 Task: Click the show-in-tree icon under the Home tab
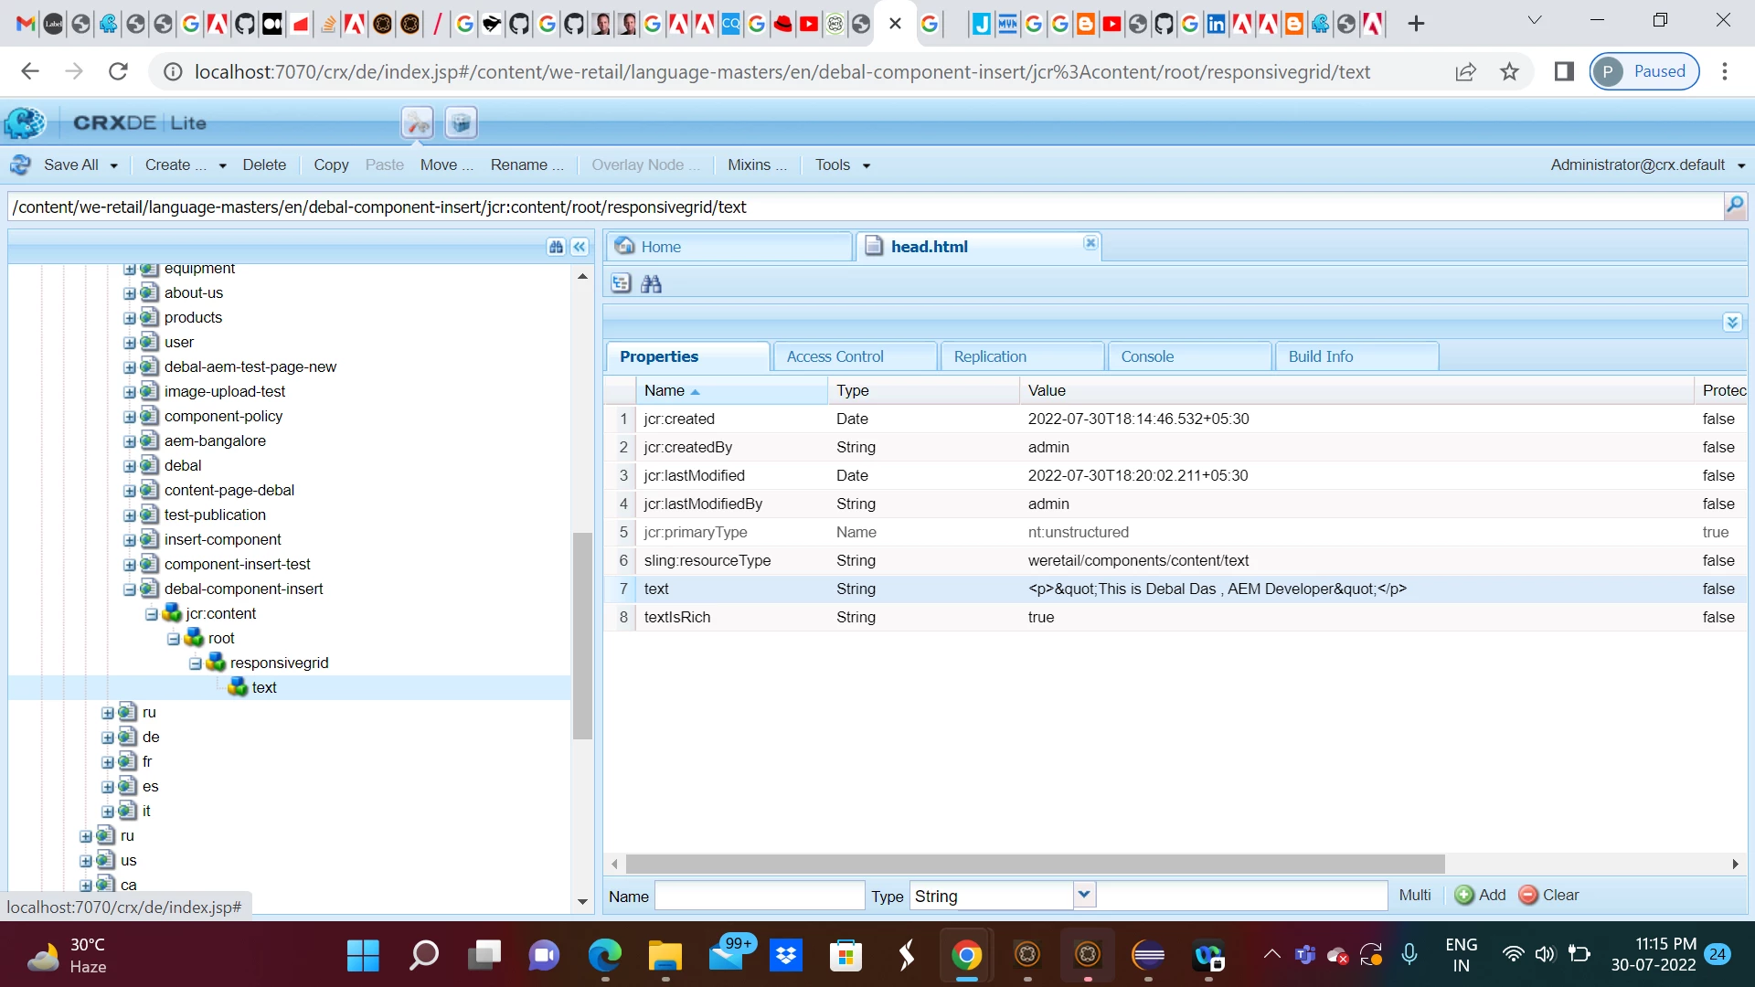[621, 284]
